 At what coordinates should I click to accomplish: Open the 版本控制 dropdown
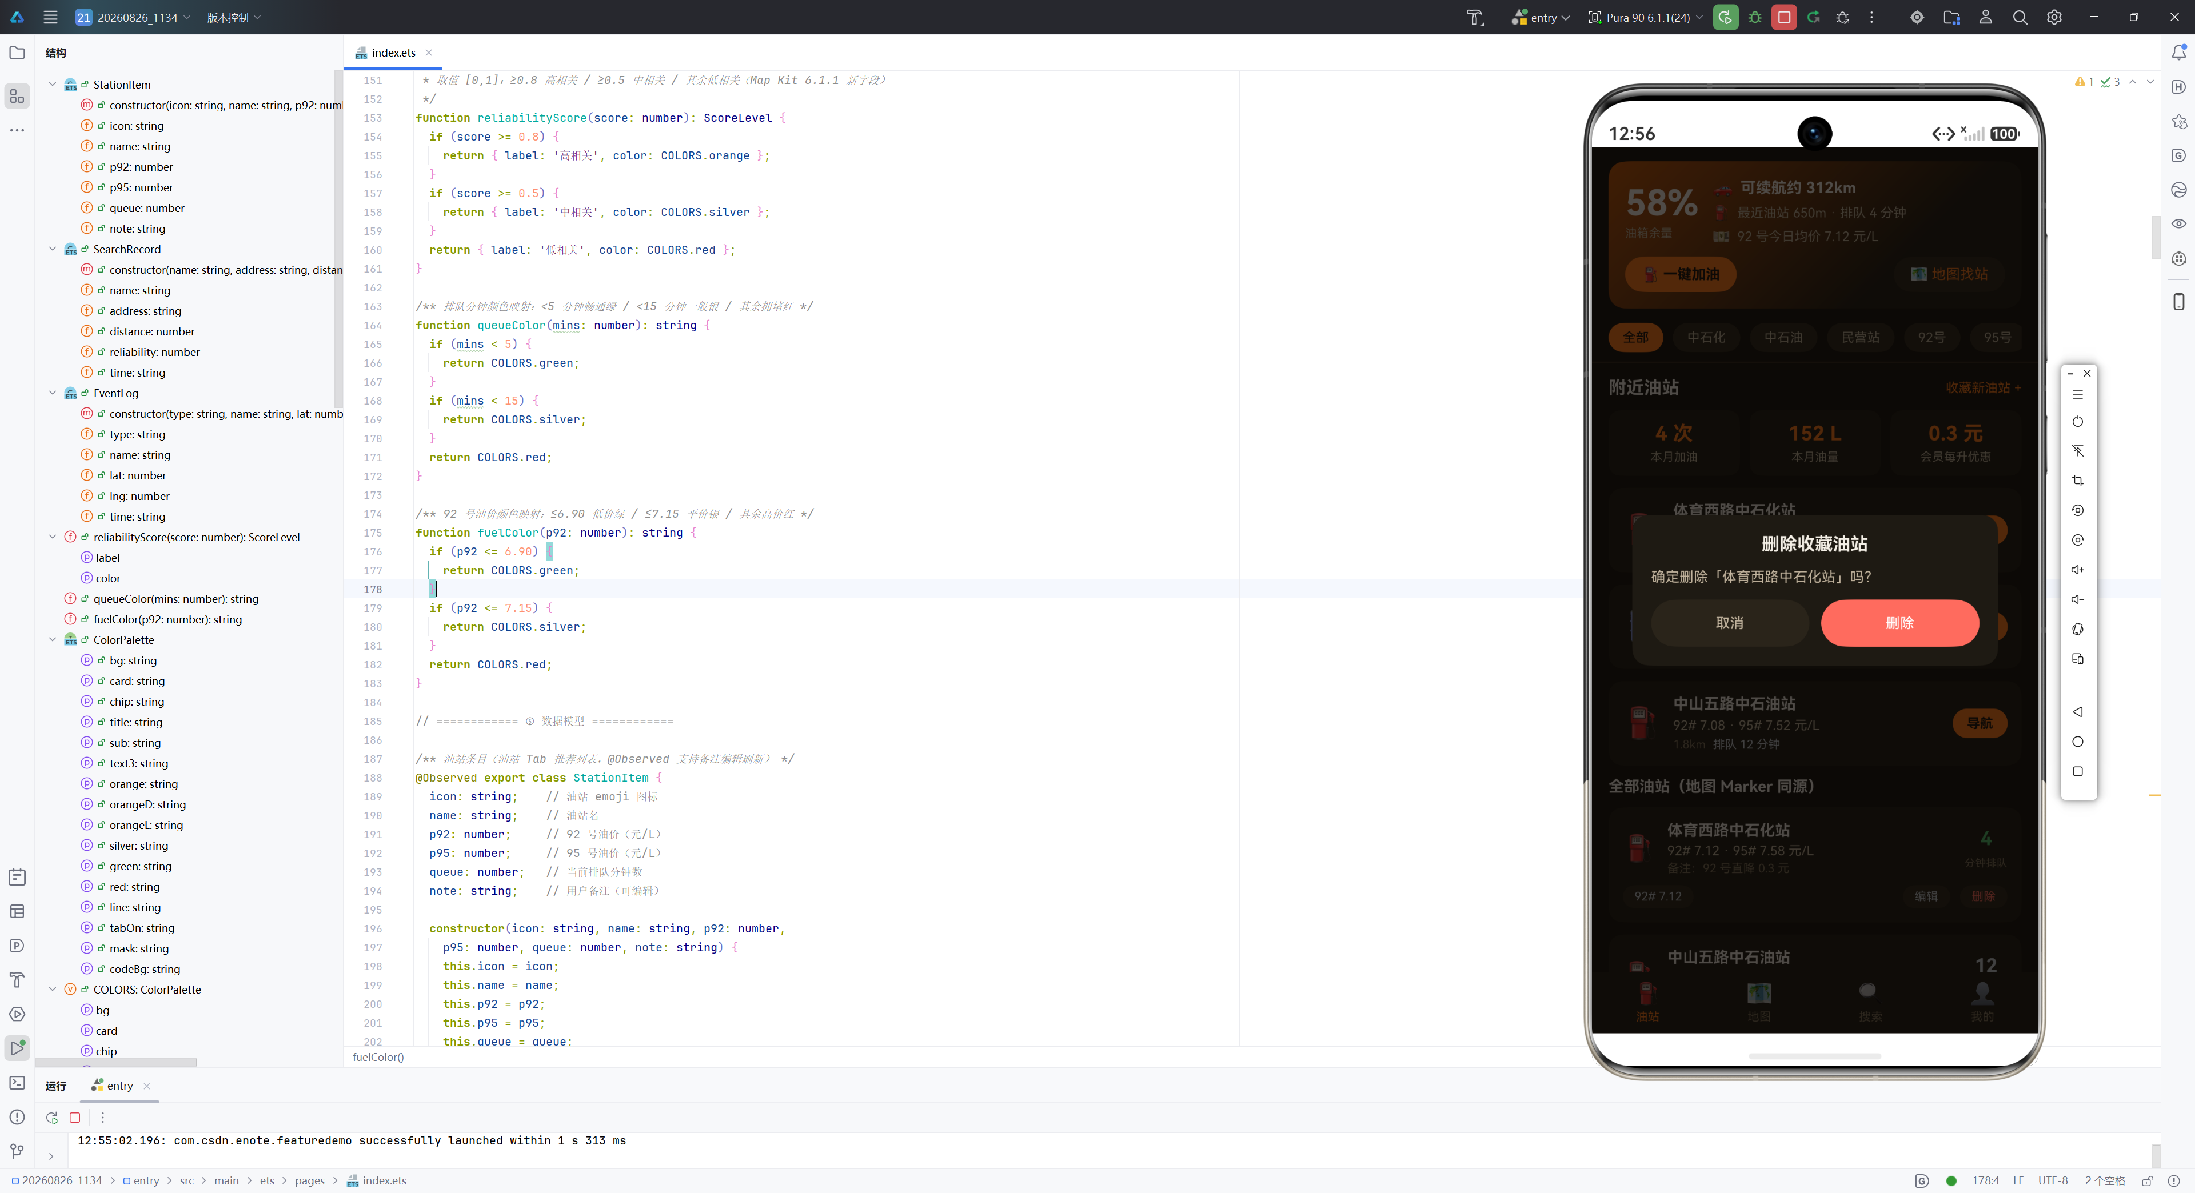pyautogui.click(x=233, y=17)
